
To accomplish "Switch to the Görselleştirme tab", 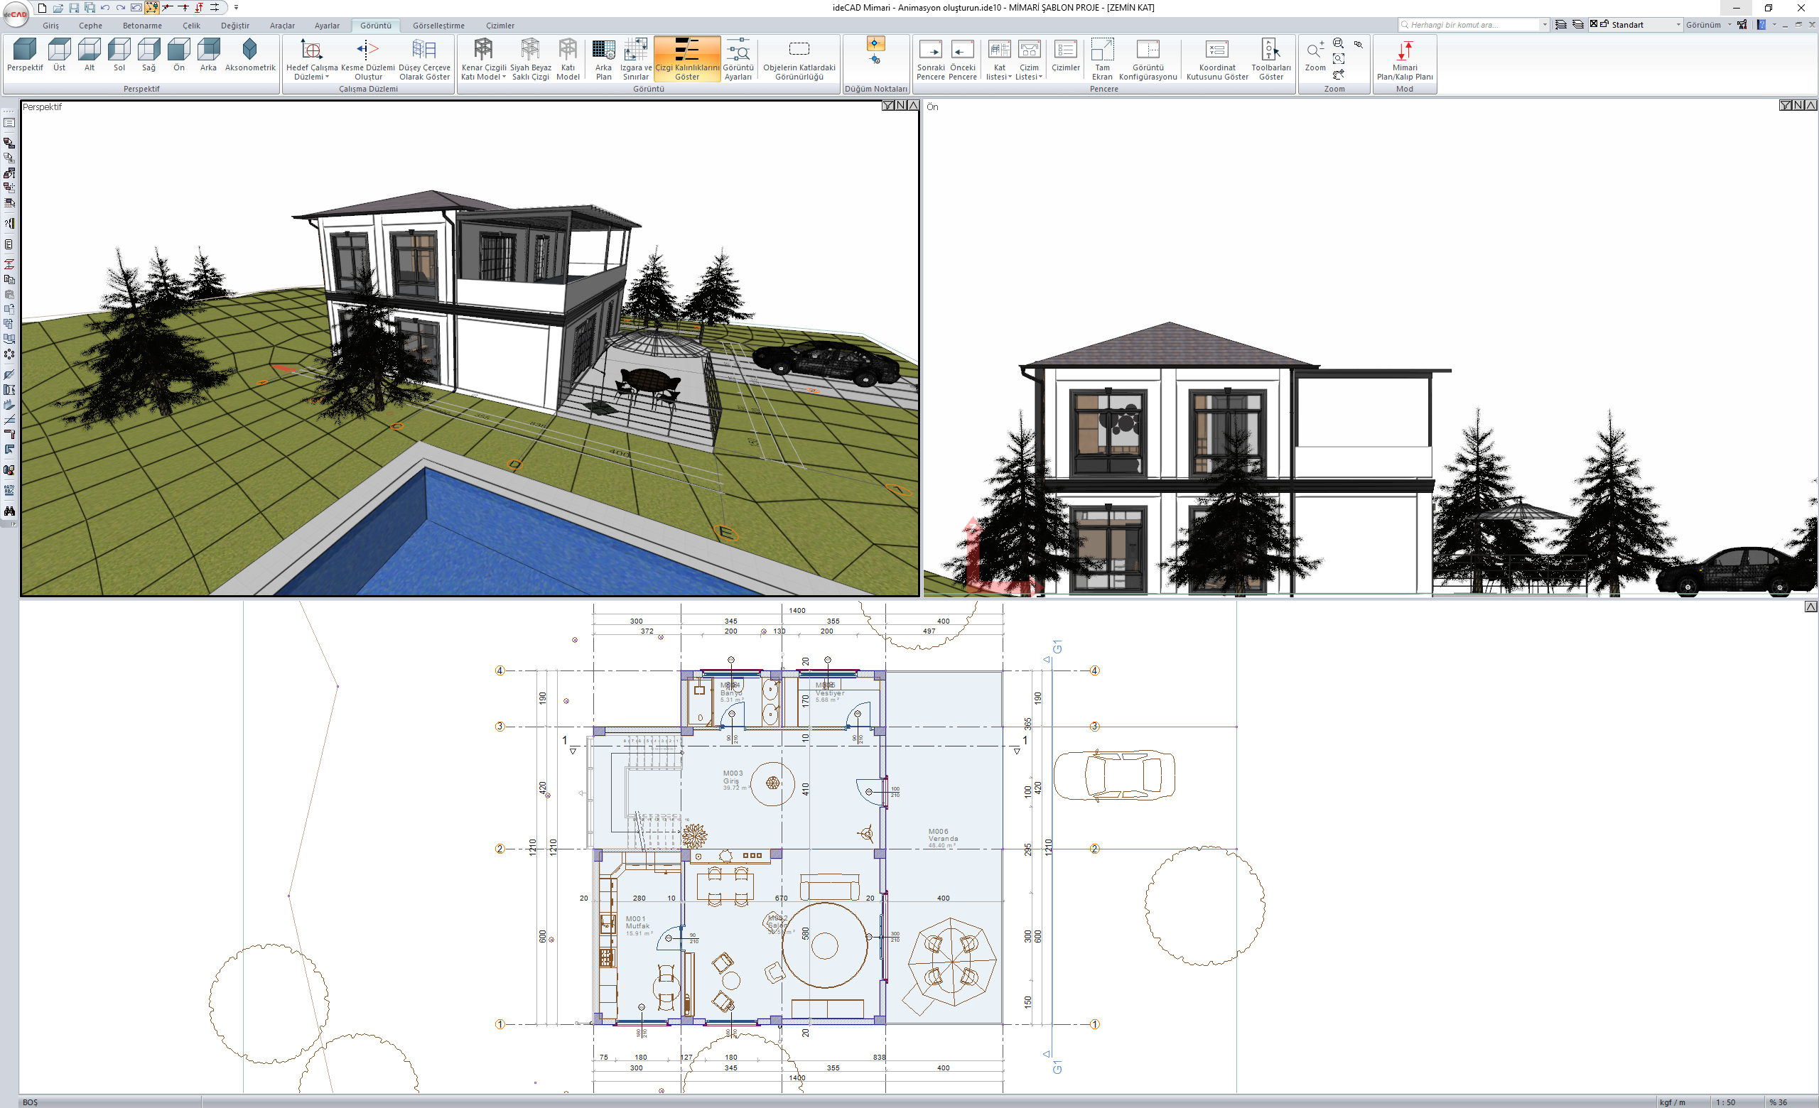I will coord(438,25).
